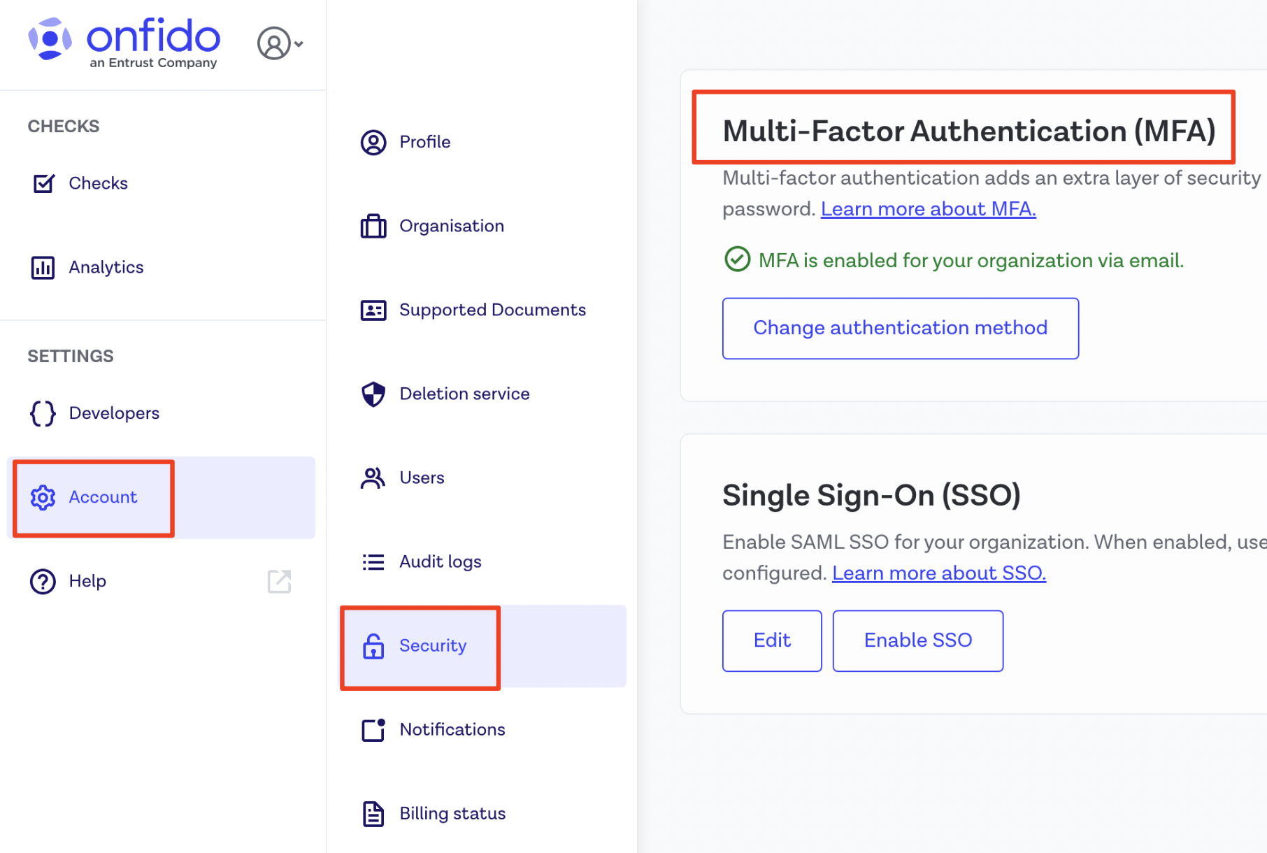Viewport: 1267px width, 853px height.
Task: Expand the user avatar account menu
Action: coord(279,43)
